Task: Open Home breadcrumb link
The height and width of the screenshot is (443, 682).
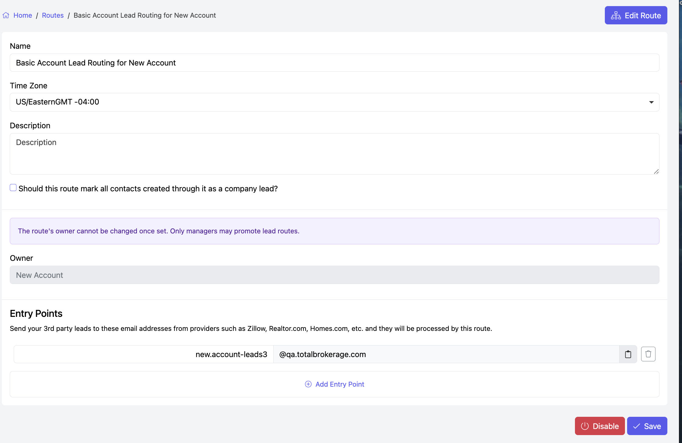Action: 23,15
